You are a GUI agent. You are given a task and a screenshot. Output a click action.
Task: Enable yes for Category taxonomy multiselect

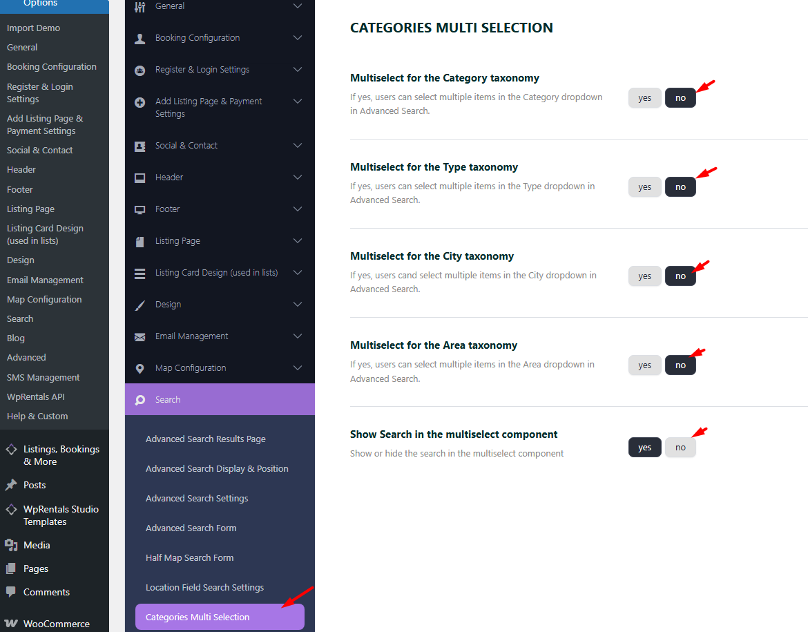(644, 98)
